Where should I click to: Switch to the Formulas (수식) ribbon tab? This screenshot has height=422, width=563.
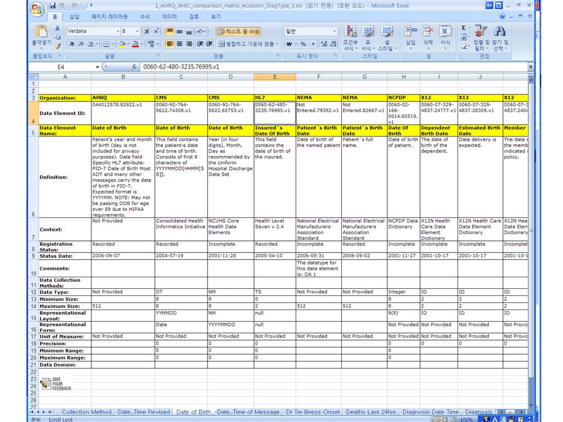pos(145,16)
